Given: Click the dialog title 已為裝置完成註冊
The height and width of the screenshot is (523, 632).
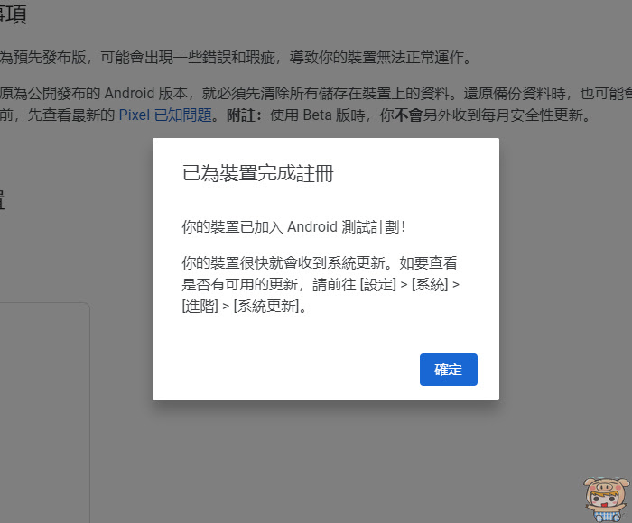Looking at the screenshot, I should [257, 173].
